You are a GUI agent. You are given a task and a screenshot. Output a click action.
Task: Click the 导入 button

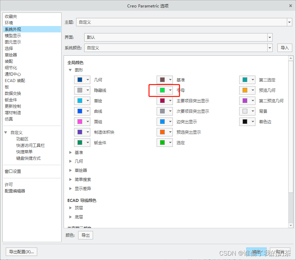click(x=284, y=48)
